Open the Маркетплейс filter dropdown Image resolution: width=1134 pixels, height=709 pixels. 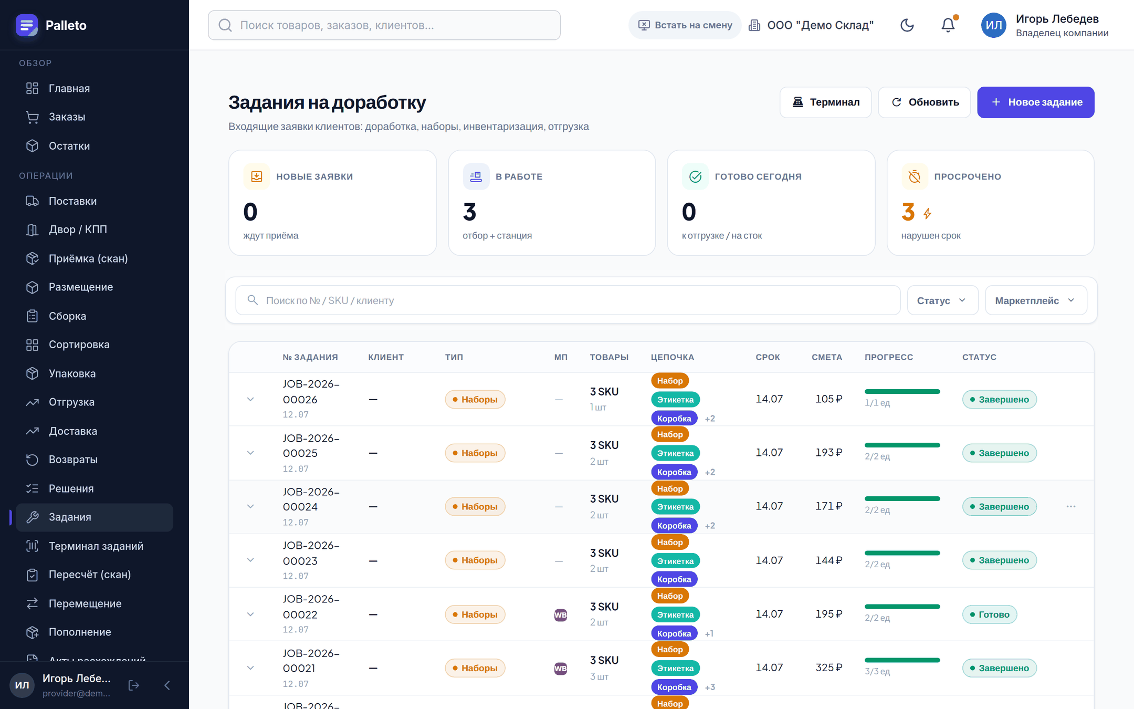click(x=1036, y=300)
